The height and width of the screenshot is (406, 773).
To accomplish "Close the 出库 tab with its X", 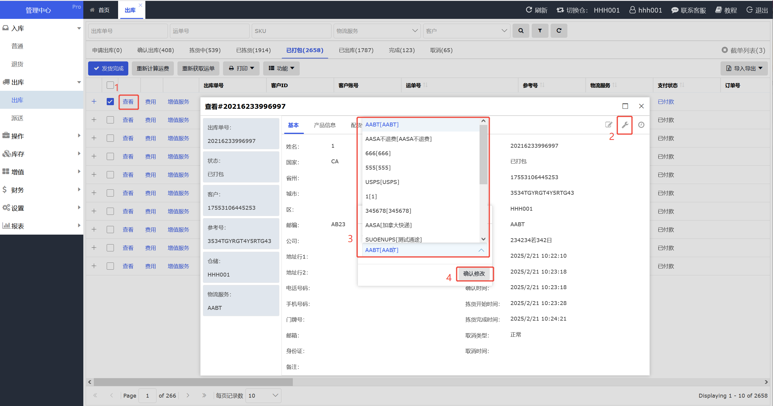I will [141, 5].
